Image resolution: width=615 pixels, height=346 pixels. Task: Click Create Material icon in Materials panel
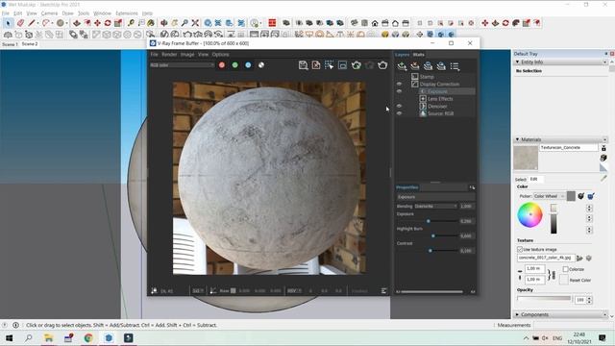click(x=603, y=158)
